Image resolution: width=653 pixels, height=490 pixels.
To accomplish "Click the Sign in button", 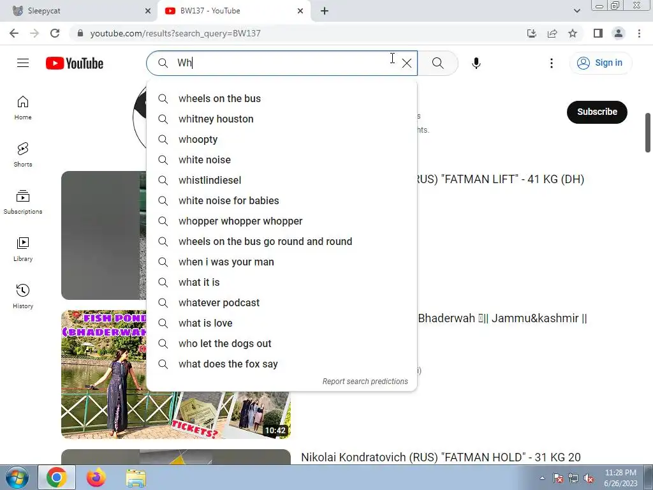I will point(600,63).
